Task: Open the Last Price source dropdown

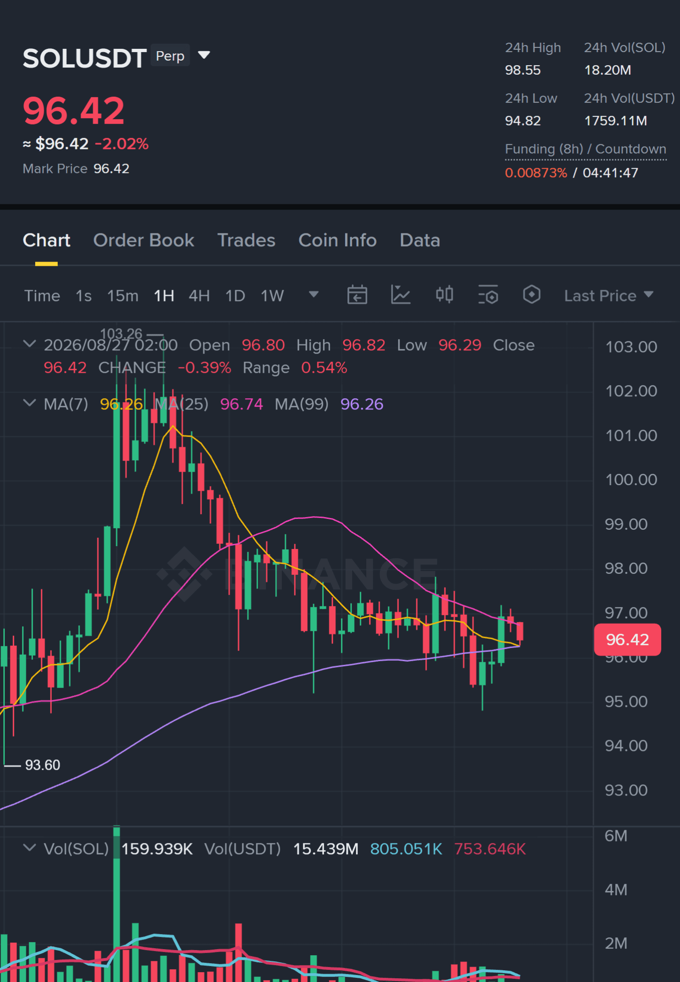Action: pyautogui.click(x=609, y=295)
